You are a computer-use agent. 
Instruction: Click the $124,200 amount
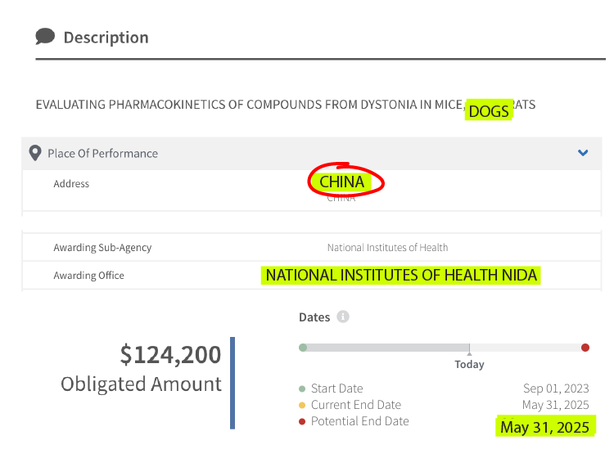click(x=170, y=355)
